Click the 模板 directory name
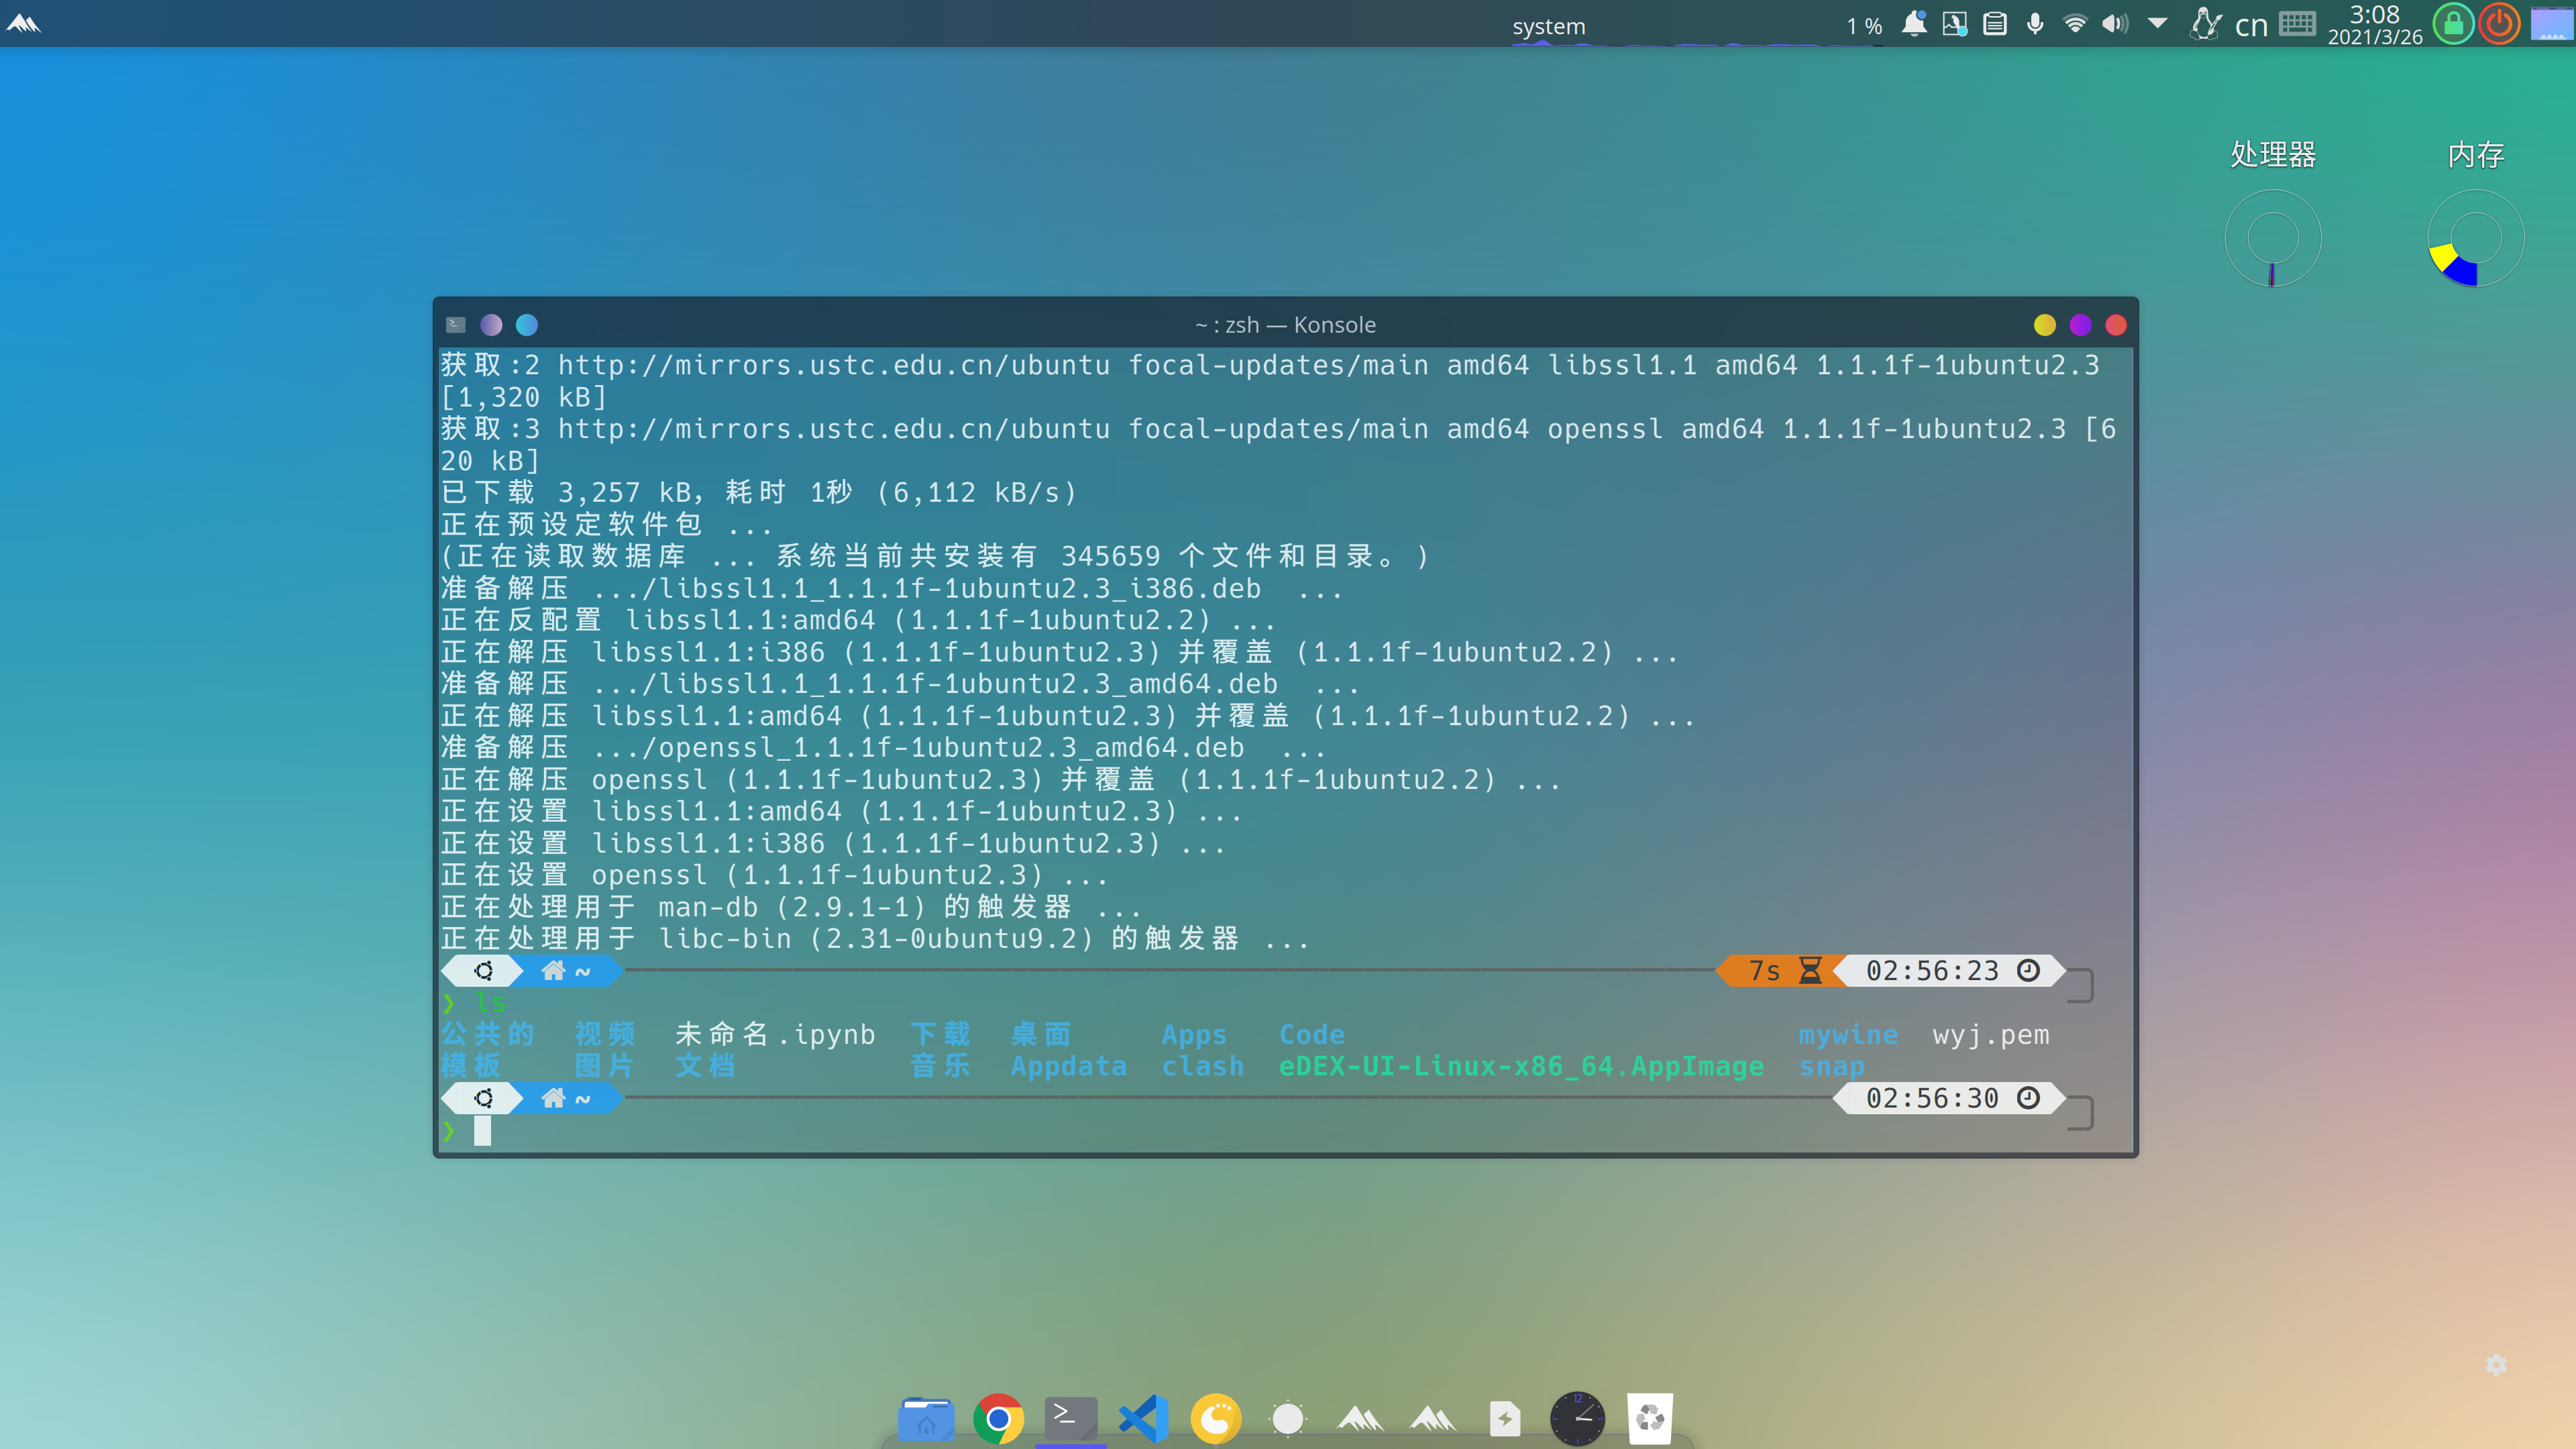The width and height of the screenshot is (2576, 1449). 471,1066
